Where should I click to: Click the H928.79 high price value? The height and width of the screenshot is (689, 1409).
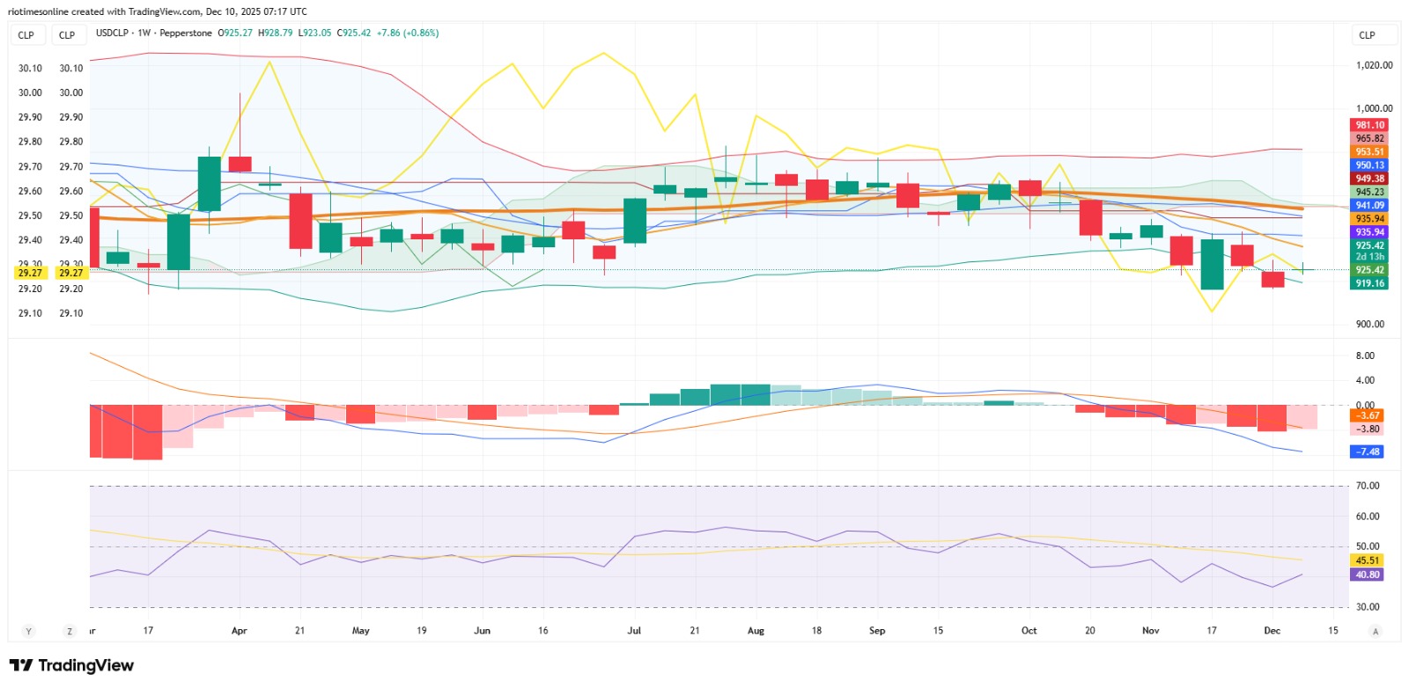pos(275,33)
